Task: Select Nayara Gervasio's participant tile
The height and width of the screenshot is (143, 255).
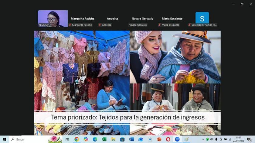Action: pyautogui.click(x=142, y=19)
